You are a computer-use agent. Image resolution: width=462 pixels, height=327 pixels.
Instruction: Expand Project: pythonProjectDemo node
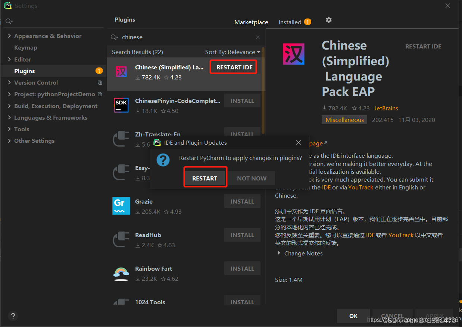coord(9,94)
